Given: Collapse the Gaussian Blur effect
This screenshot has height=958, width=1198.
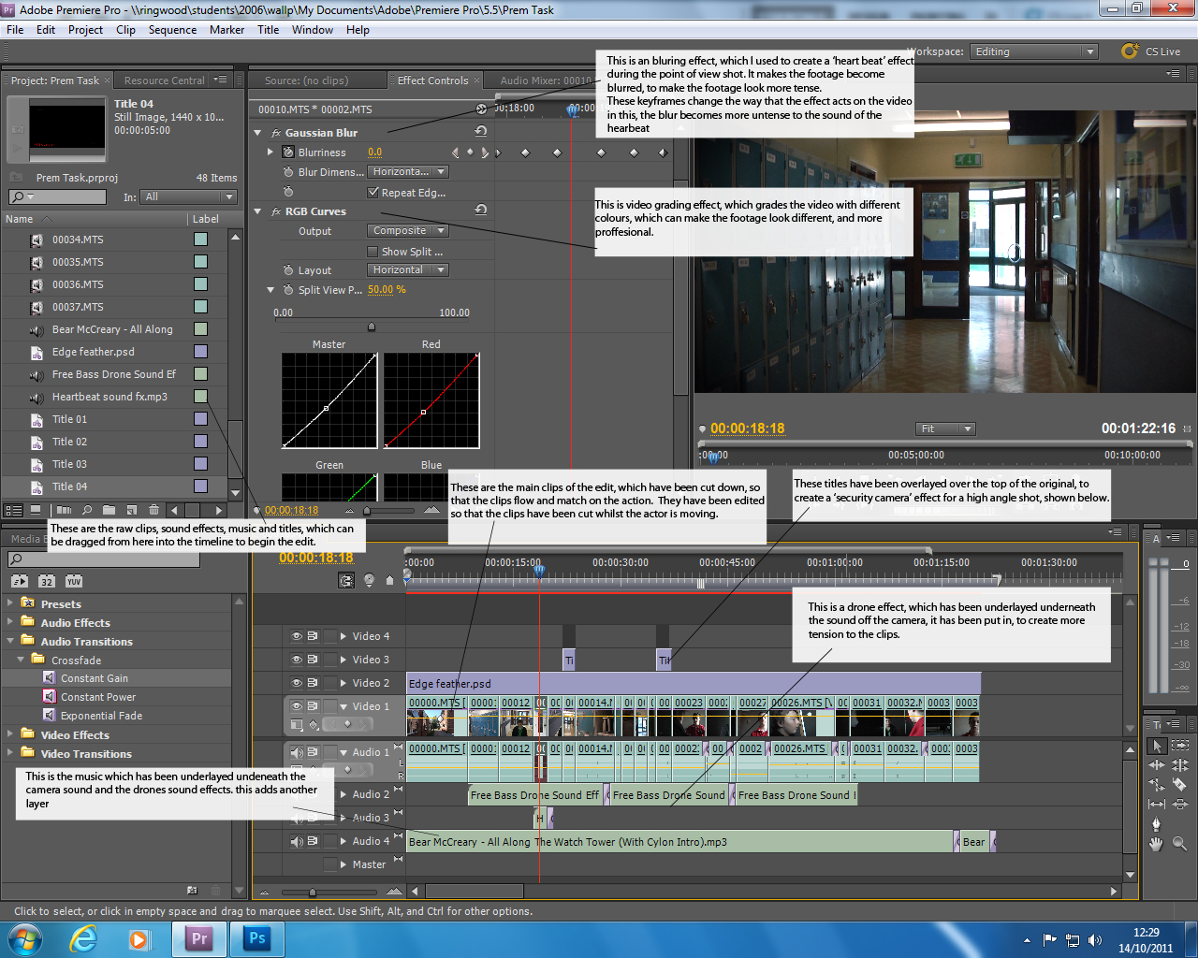Looking at the screenshot, I should pyautogui.click(x=258, y=133).
